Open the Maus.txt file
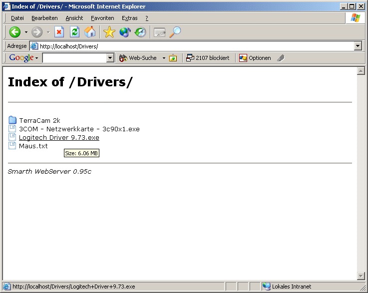This screenshot has height=293, width=368. coord(33,146)
